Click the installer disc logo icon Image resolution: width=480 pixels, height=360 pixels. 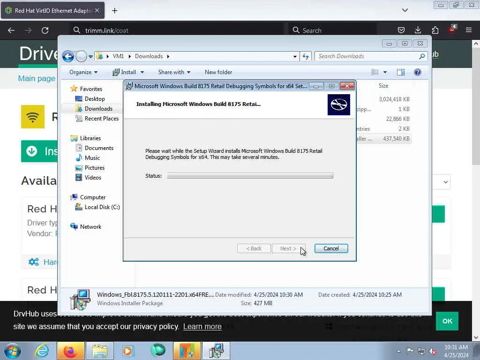pyautogui.click(x=338, y=105)
